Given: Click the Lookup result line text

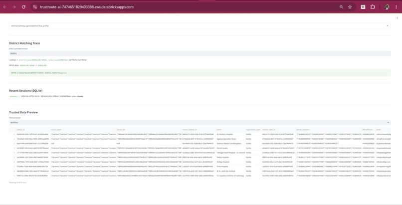Looking at the screenshot, I should point(48,60).
